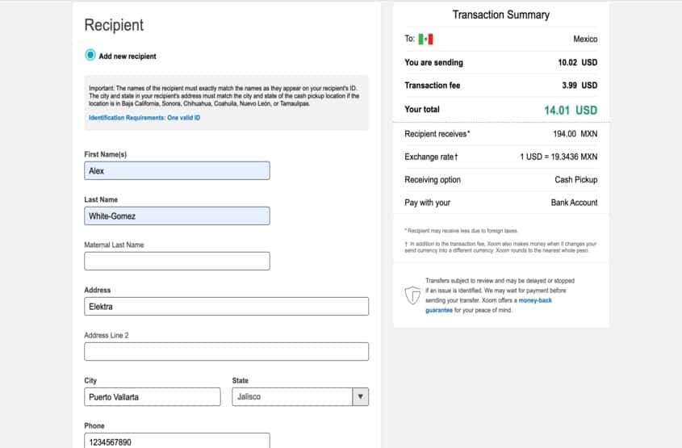Click the First Name(s) field containing Alex
The image size is (682, 448).
(x=177, y=171)
